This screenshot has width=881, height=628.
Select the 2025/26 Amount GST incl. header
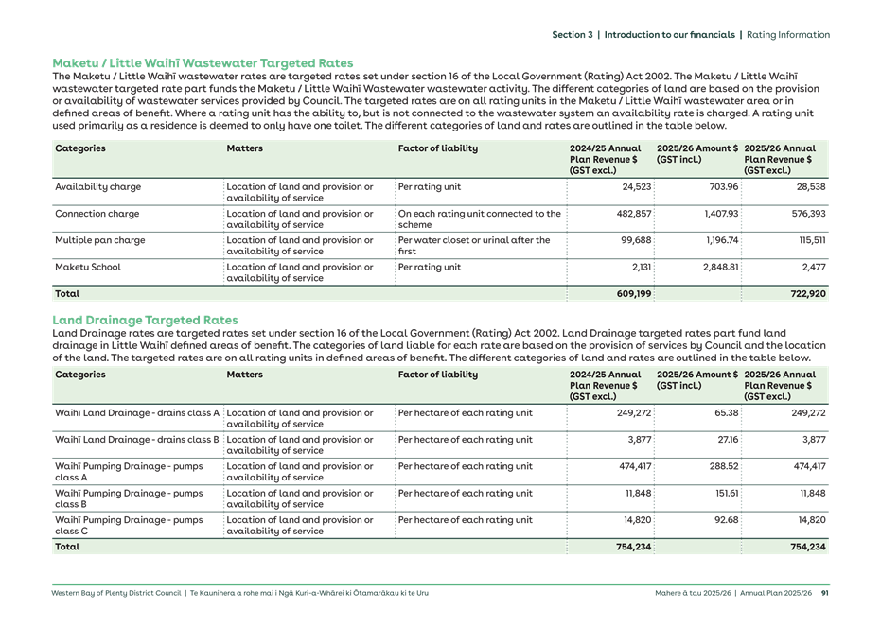click(x=696, y=154)
